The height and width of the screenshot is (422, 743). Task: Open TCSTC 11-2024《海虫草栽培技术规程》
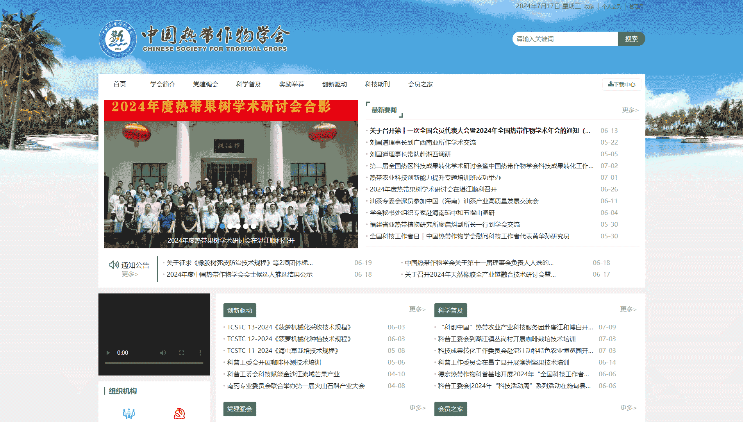coord(284,351)
